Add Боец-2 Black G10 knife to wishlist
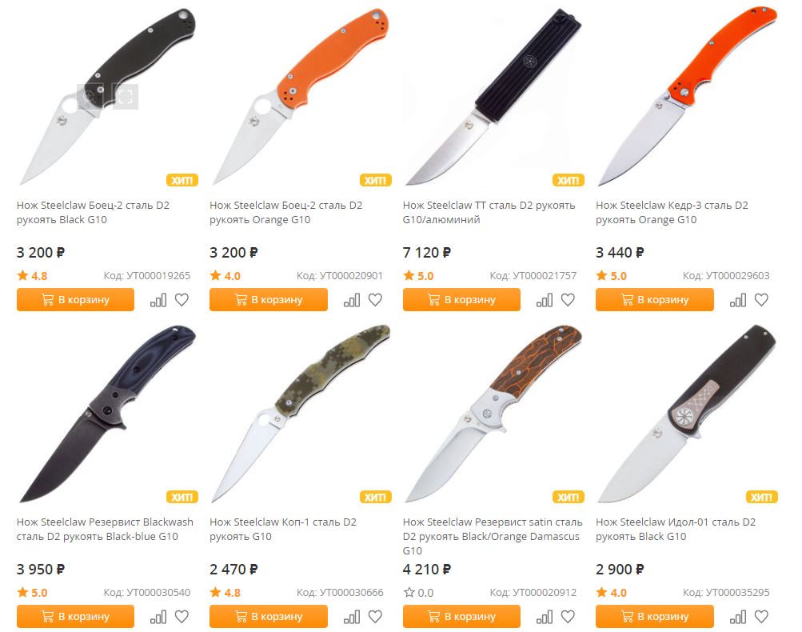 click(x=182, y=300)
